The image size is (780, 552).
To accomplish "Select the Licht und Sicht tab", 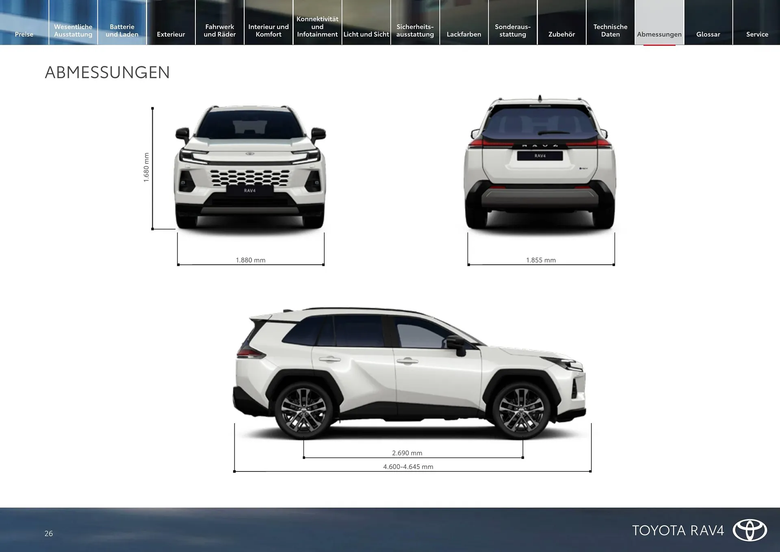I will 366,34.
